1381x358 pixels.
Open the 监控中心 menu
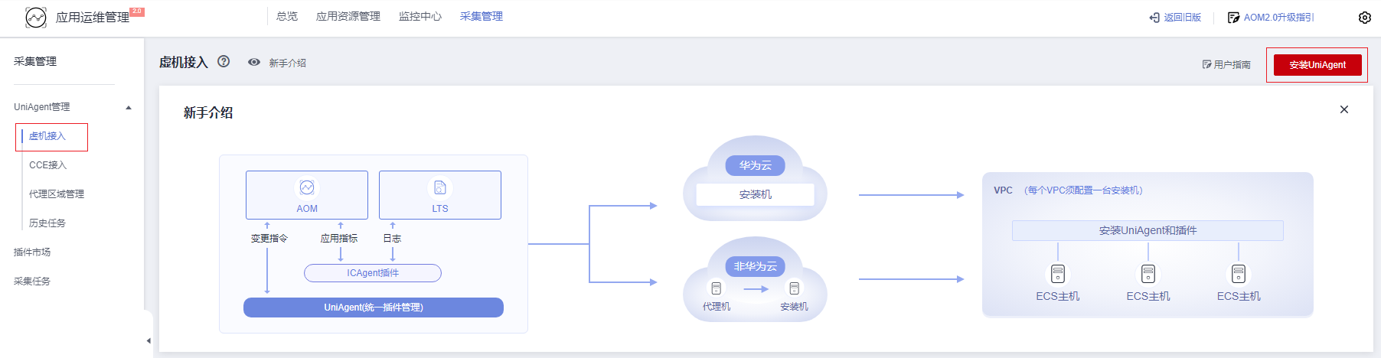[420, 16]
